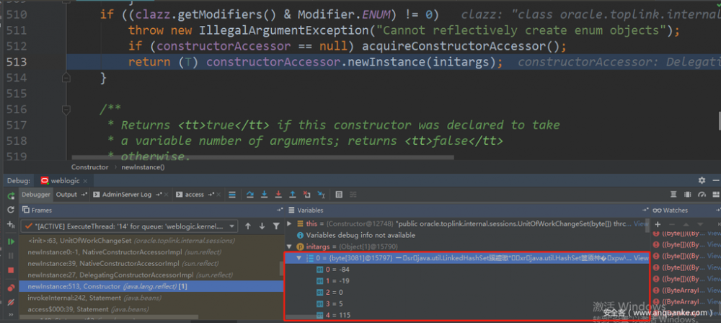This screenshot has width=721, height=323.
Task: Mute breakpoints
Action: click(11, 302)
